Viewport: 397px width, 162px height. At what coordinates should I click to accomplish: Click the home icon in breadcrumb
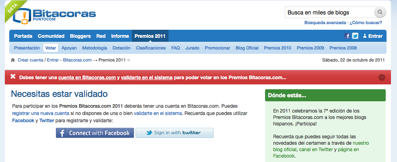click(13, 60)
